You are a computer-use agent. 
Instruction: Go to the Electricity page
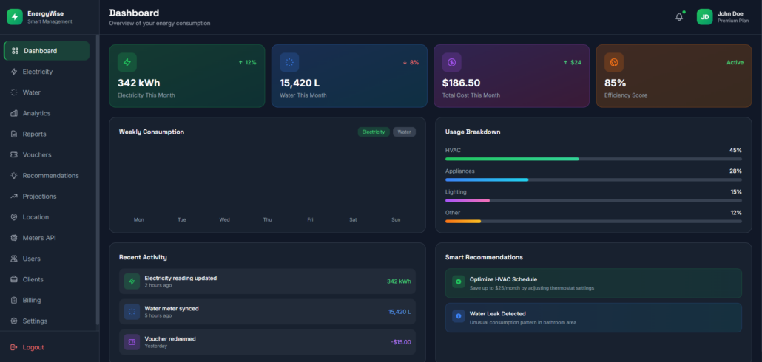(x=47, y=72)
